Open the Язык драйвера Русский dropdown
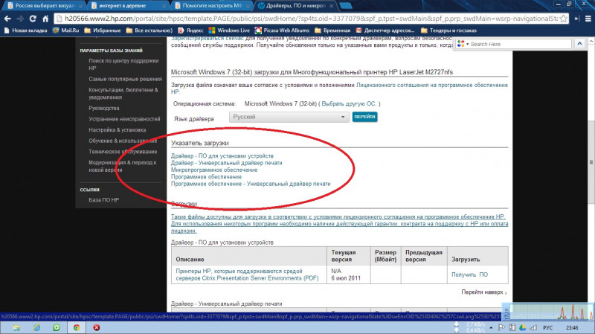 [x=289, y=117]
